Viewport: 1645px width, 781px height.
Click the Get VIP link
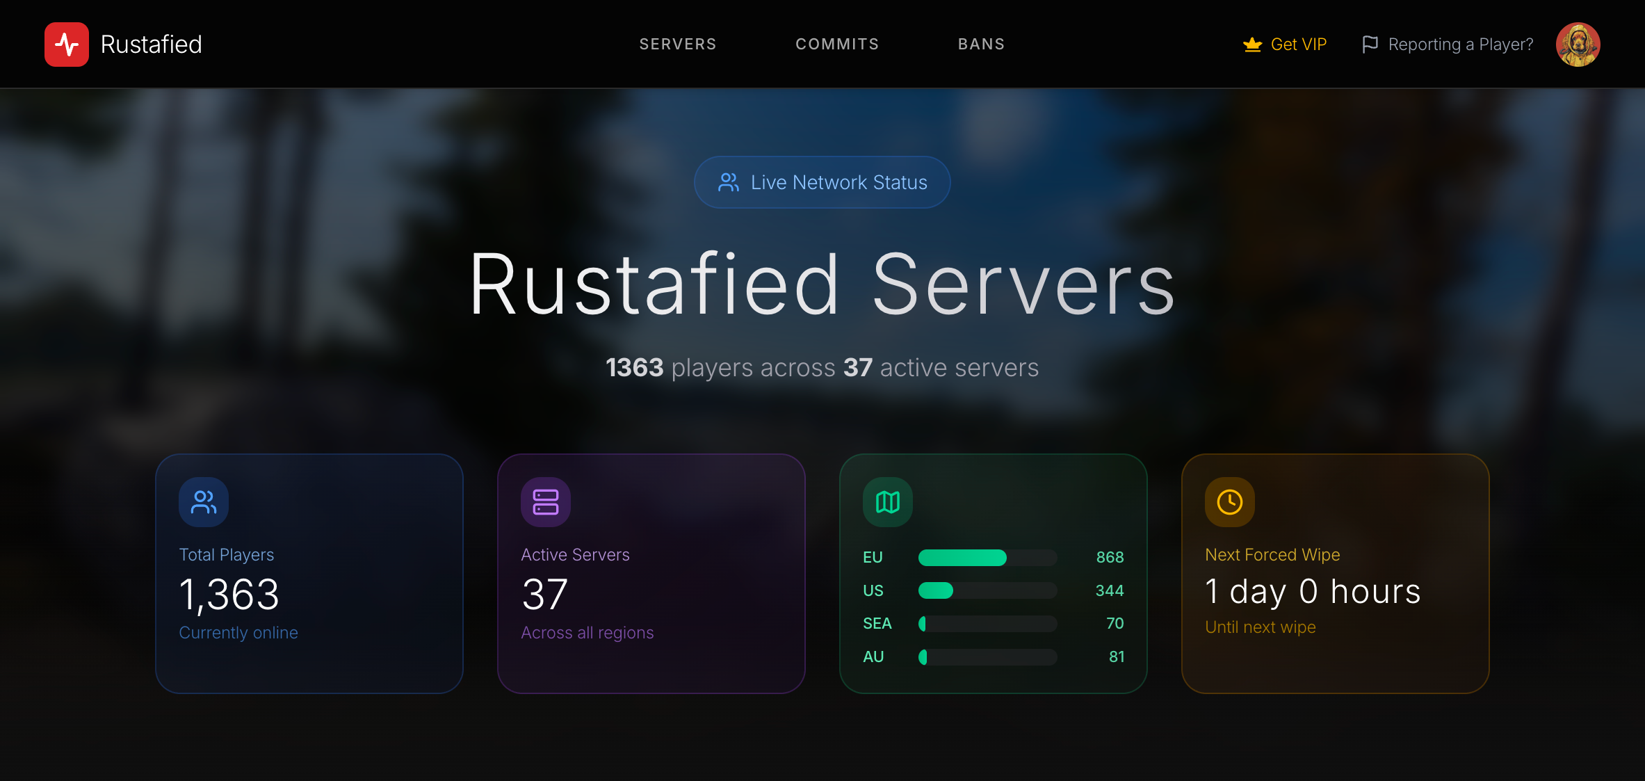click(x=1298, y=45)
